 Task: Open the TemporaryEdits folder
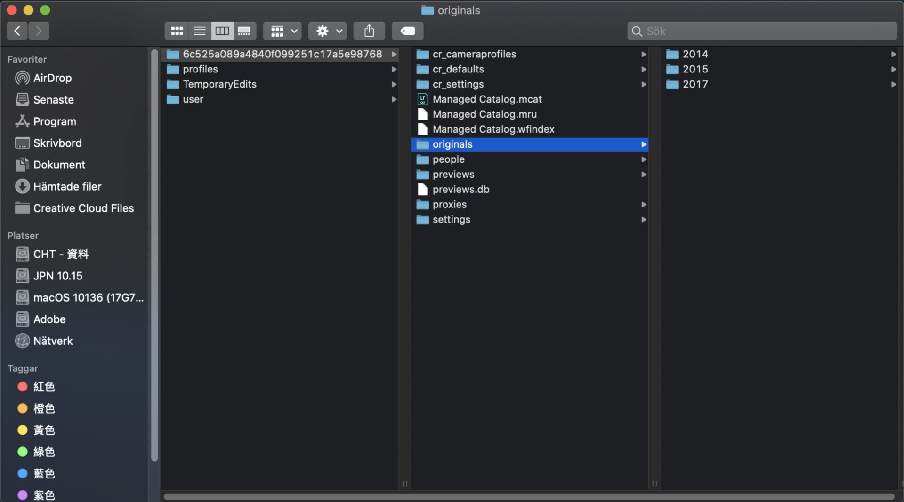pos(219,84)
